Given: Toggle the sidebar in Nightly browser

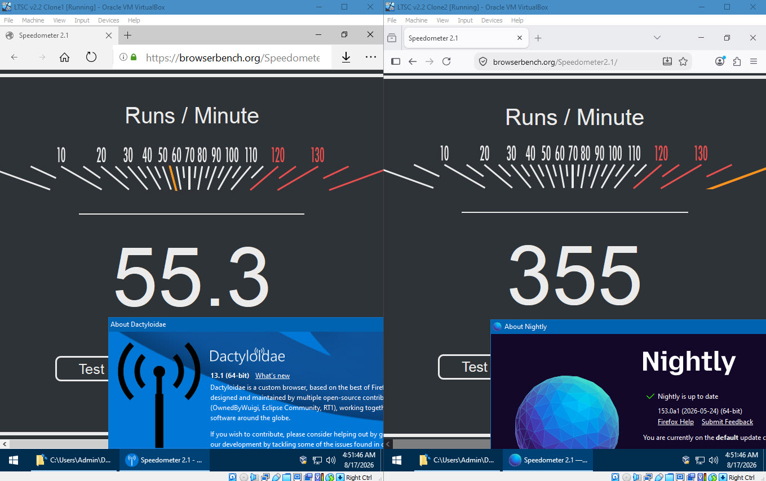Looking at the screenshot, I should (x=396, y=61).
